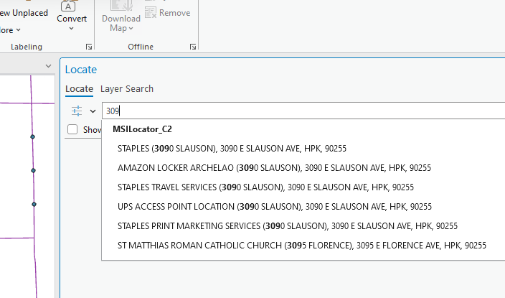Select UPS ACCESS POINT LOCATION suggestion

click(x=275, y=206)
